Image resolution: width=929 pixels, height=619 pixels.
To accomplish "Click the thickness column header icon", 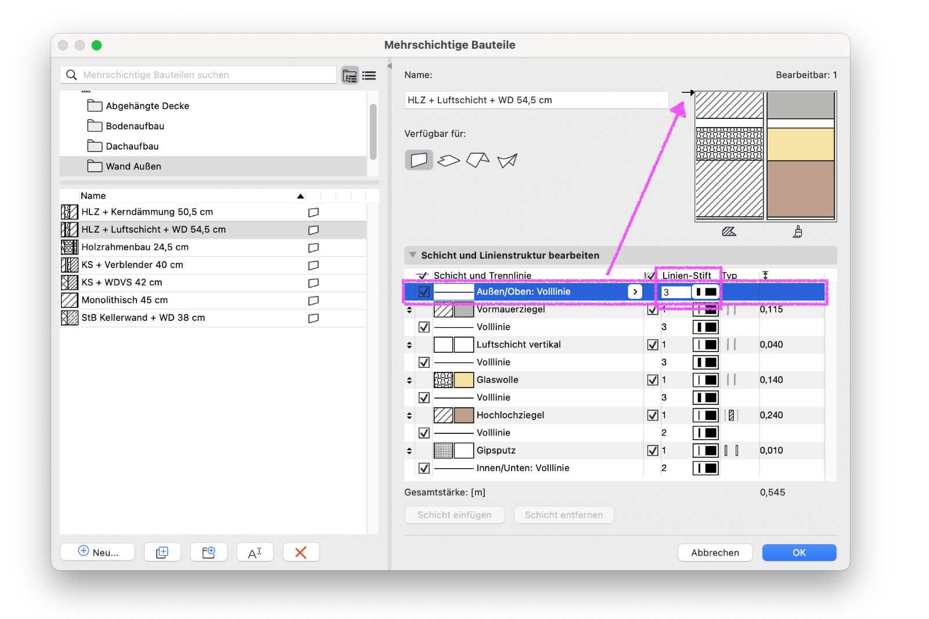I will (x=765, y=276).
